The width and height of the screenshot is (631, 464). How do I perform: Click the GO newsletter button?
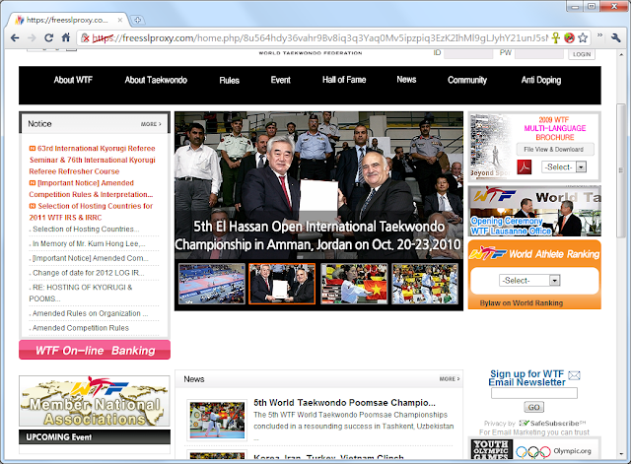tap(534, 407)
